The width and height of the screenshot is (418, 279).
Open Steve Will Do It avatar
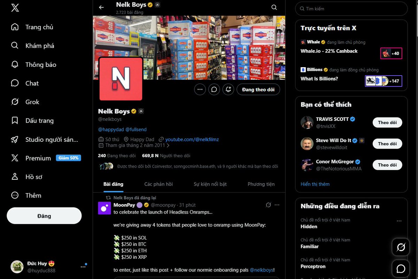[x=307, y=144]
